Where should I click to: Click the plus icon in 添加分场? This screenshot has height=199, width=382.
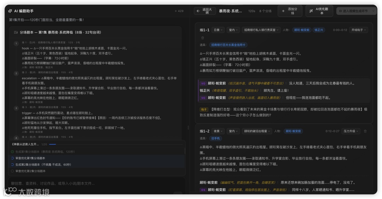[283, 11]
